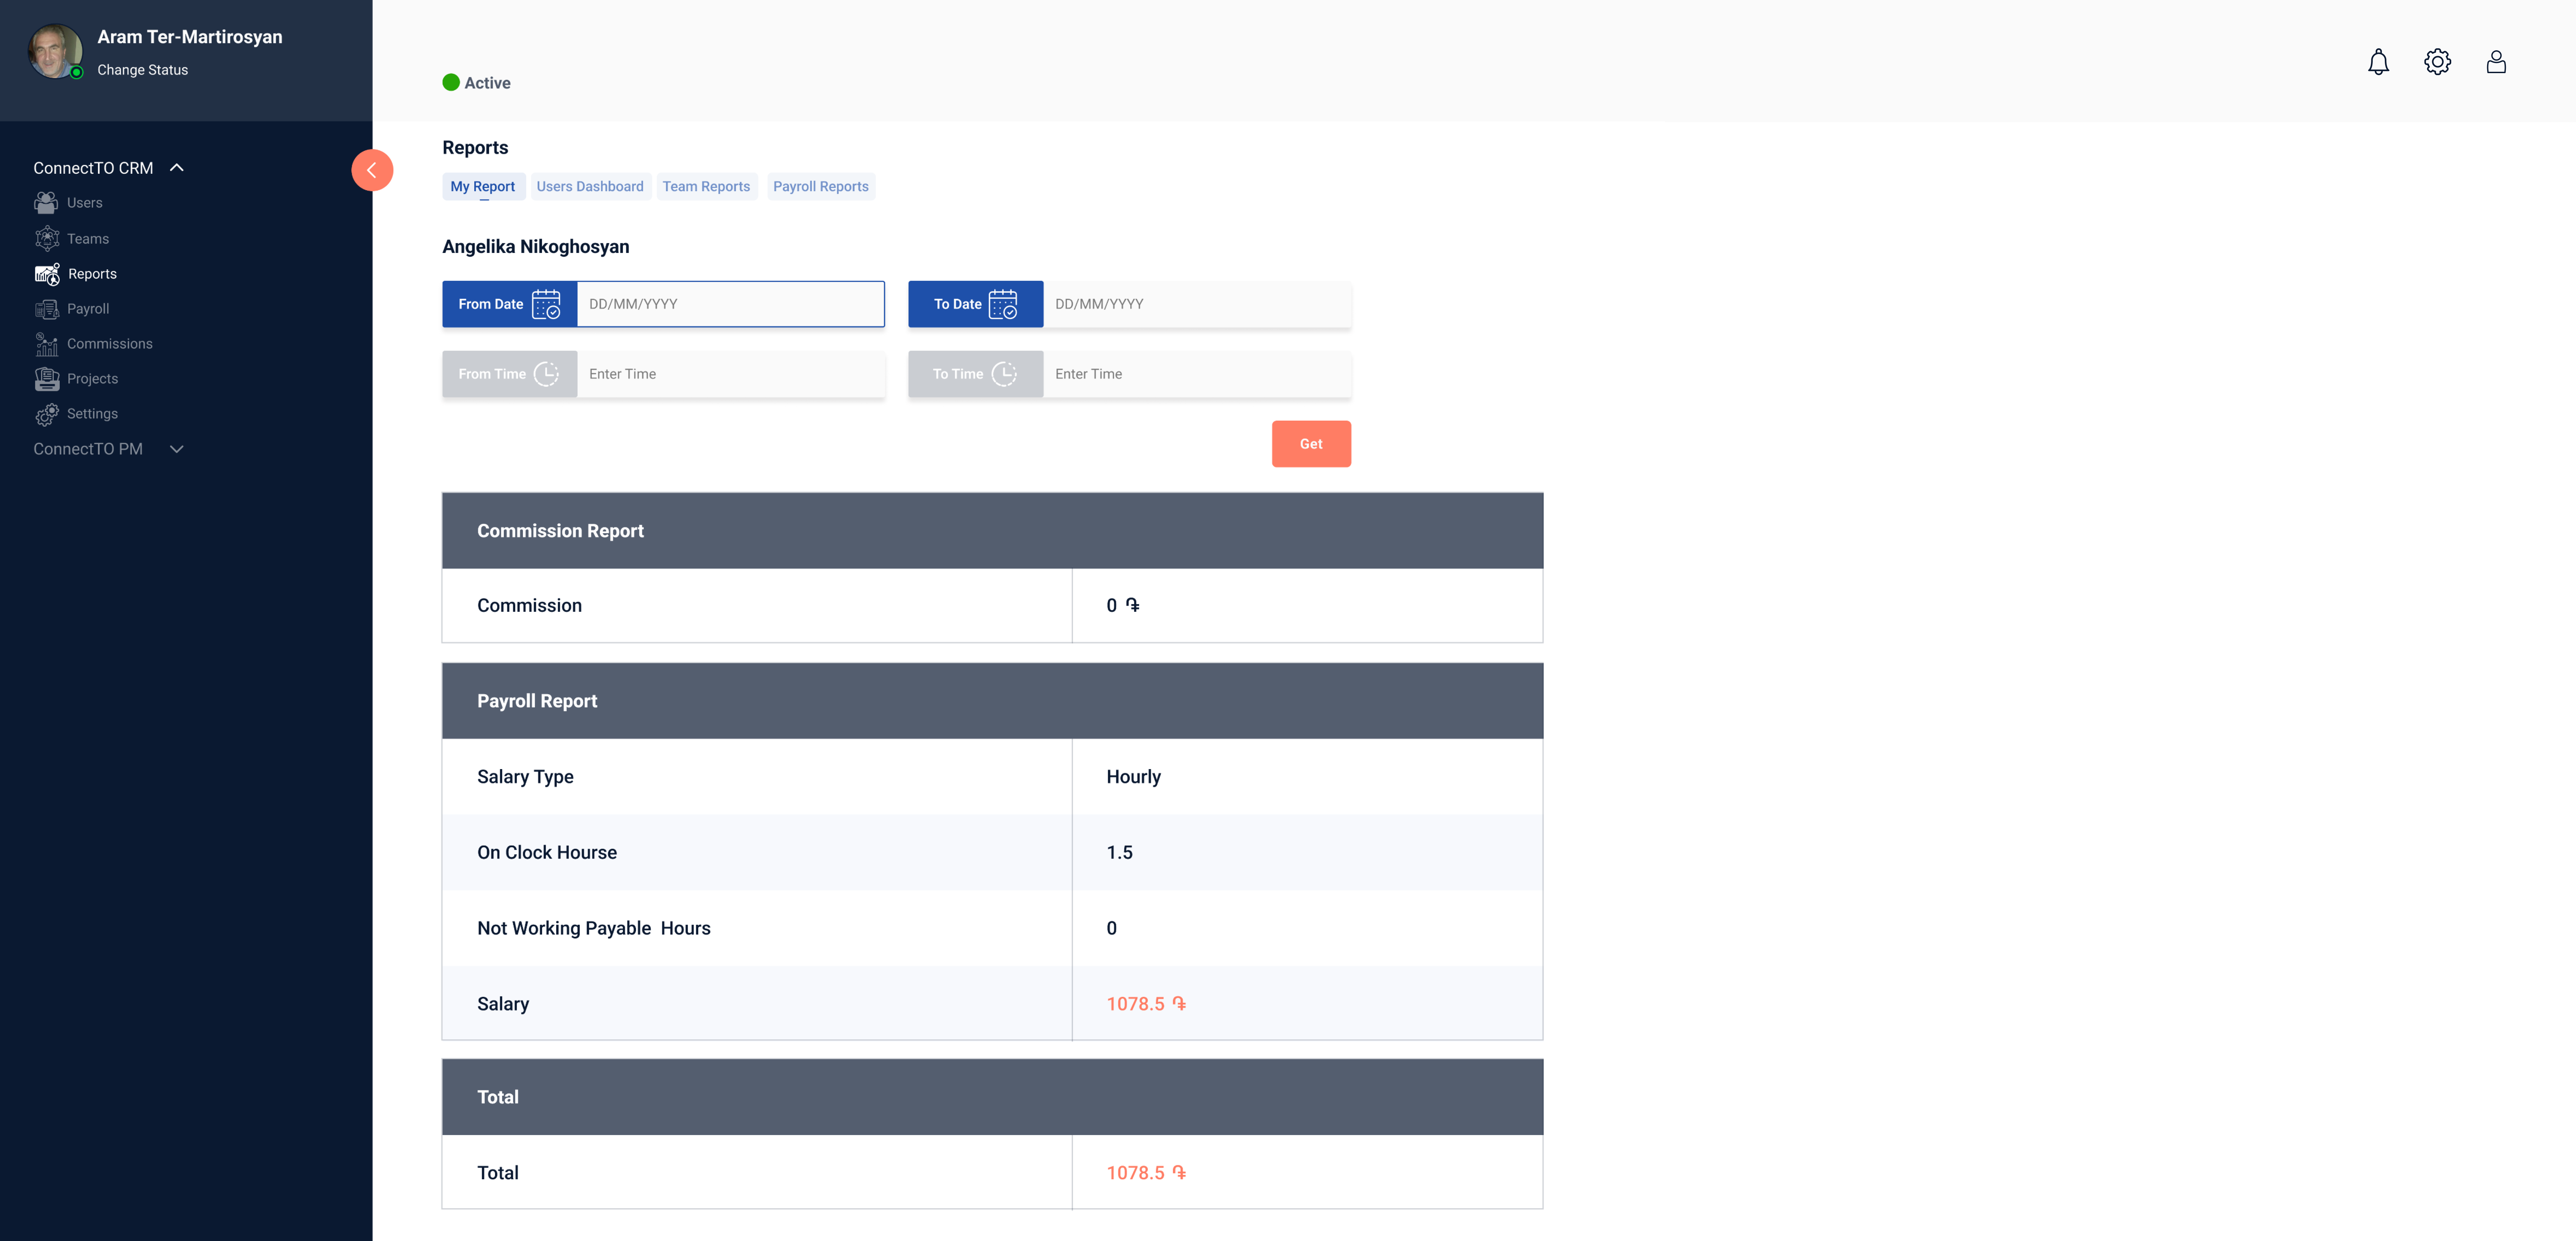Open the gear settings icon in header
The width and height of the screenshot is (2576, 1241).
[2437, 62]
